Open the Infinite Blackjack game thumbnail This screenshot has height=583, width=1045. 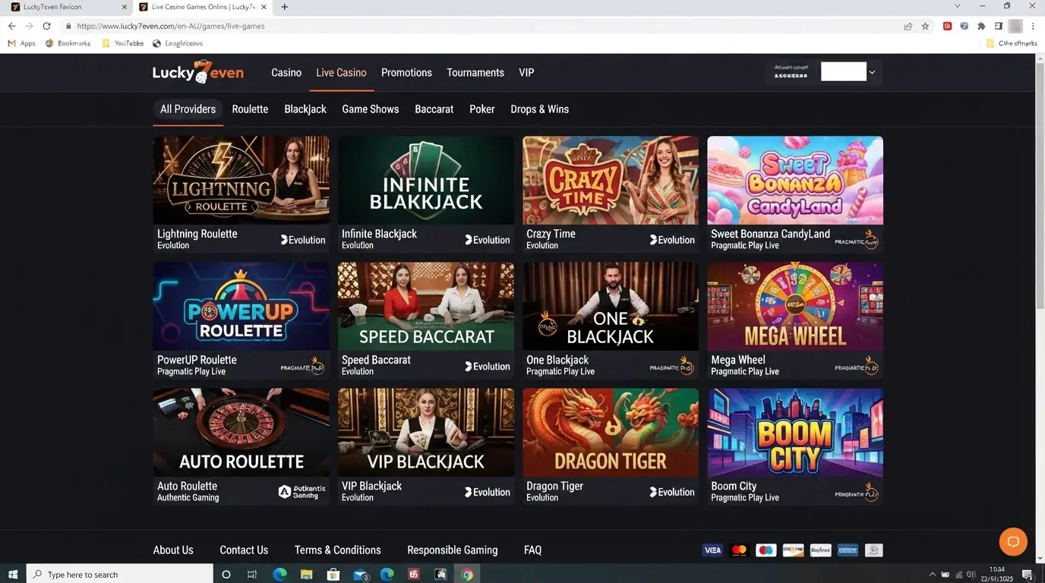(426, 180)
